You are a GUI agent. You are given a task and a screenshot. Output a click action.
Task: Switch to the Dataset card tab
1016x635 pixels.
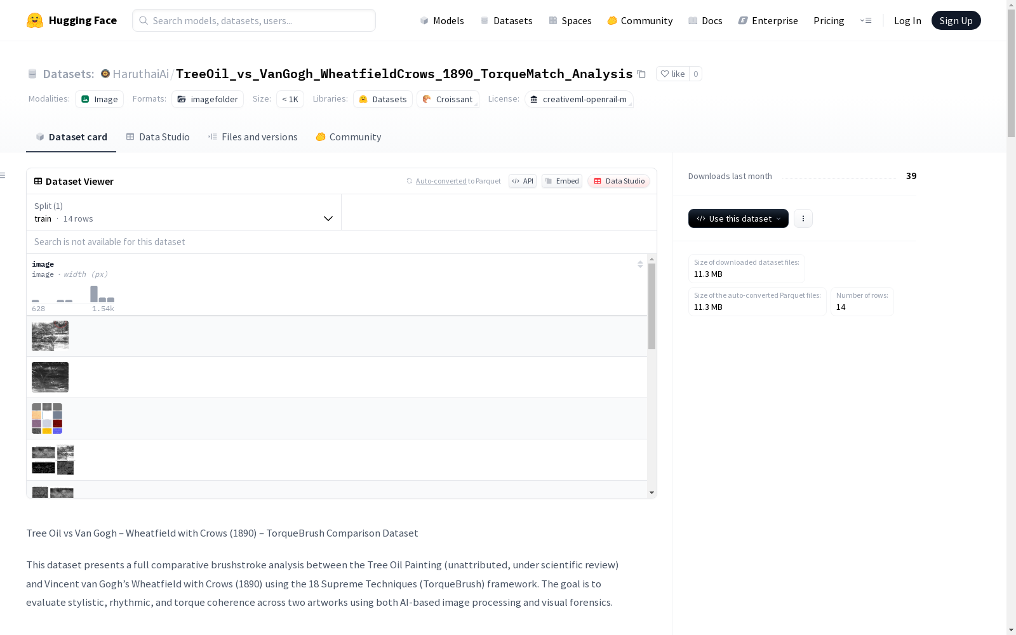(x=71, y=137)
